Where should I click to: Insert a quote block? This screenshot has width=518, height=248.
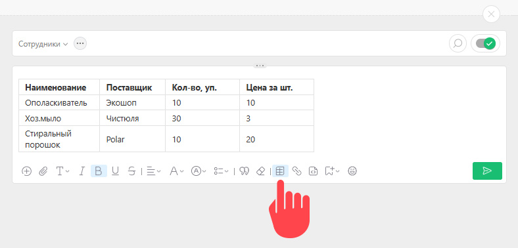tap(244, 171)
